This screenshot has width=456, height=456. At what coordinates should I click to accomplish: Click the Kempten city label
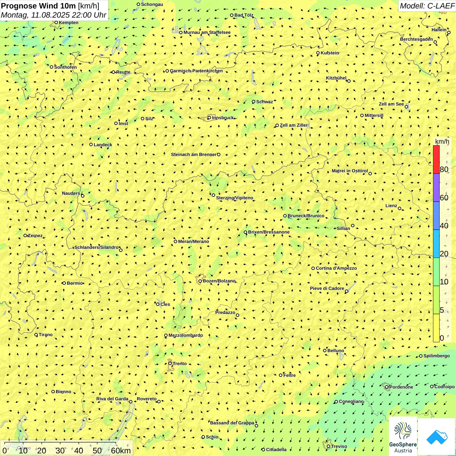(x=68, y=22)
